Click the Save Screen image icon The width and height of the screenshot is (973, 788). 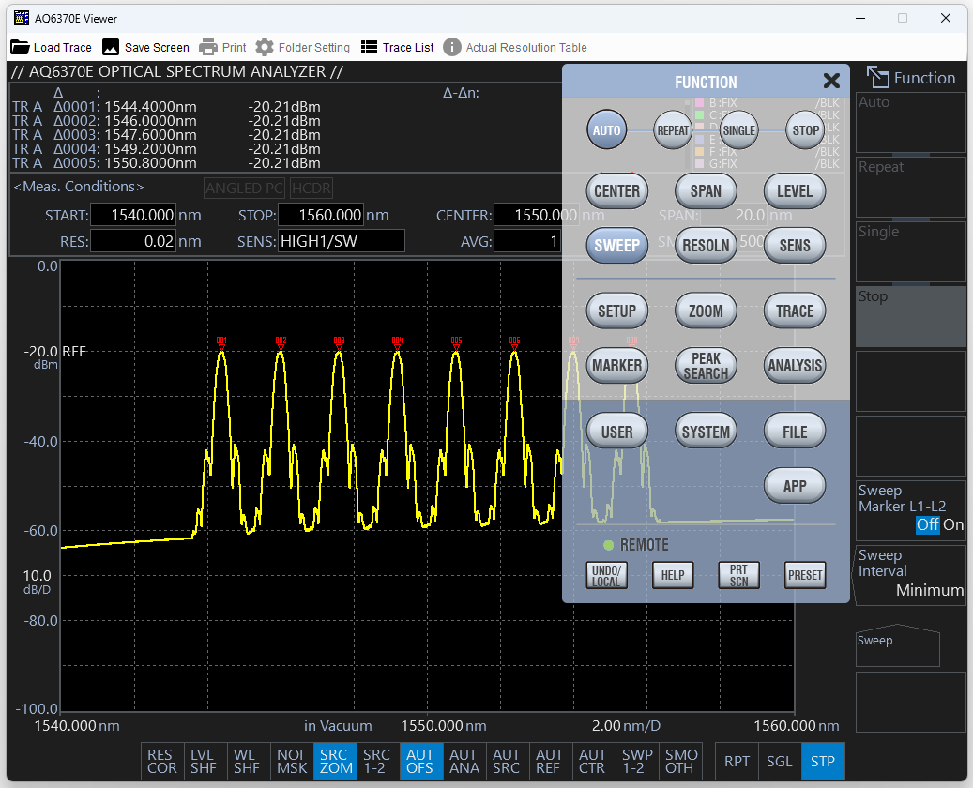click(x=111, y=47)
